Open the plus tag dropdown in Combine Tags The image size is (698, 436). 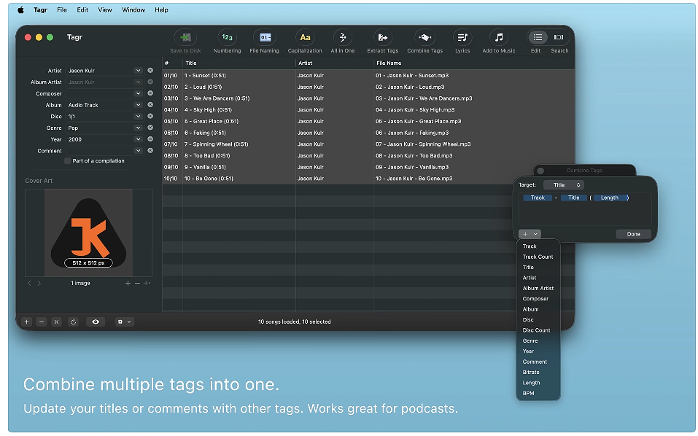pos(530,234)
